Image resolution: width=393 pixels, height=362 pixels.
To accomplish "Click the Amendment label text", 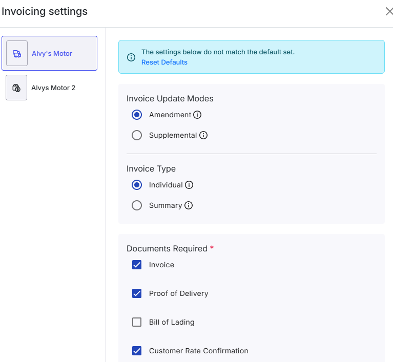I will [170, 115].
